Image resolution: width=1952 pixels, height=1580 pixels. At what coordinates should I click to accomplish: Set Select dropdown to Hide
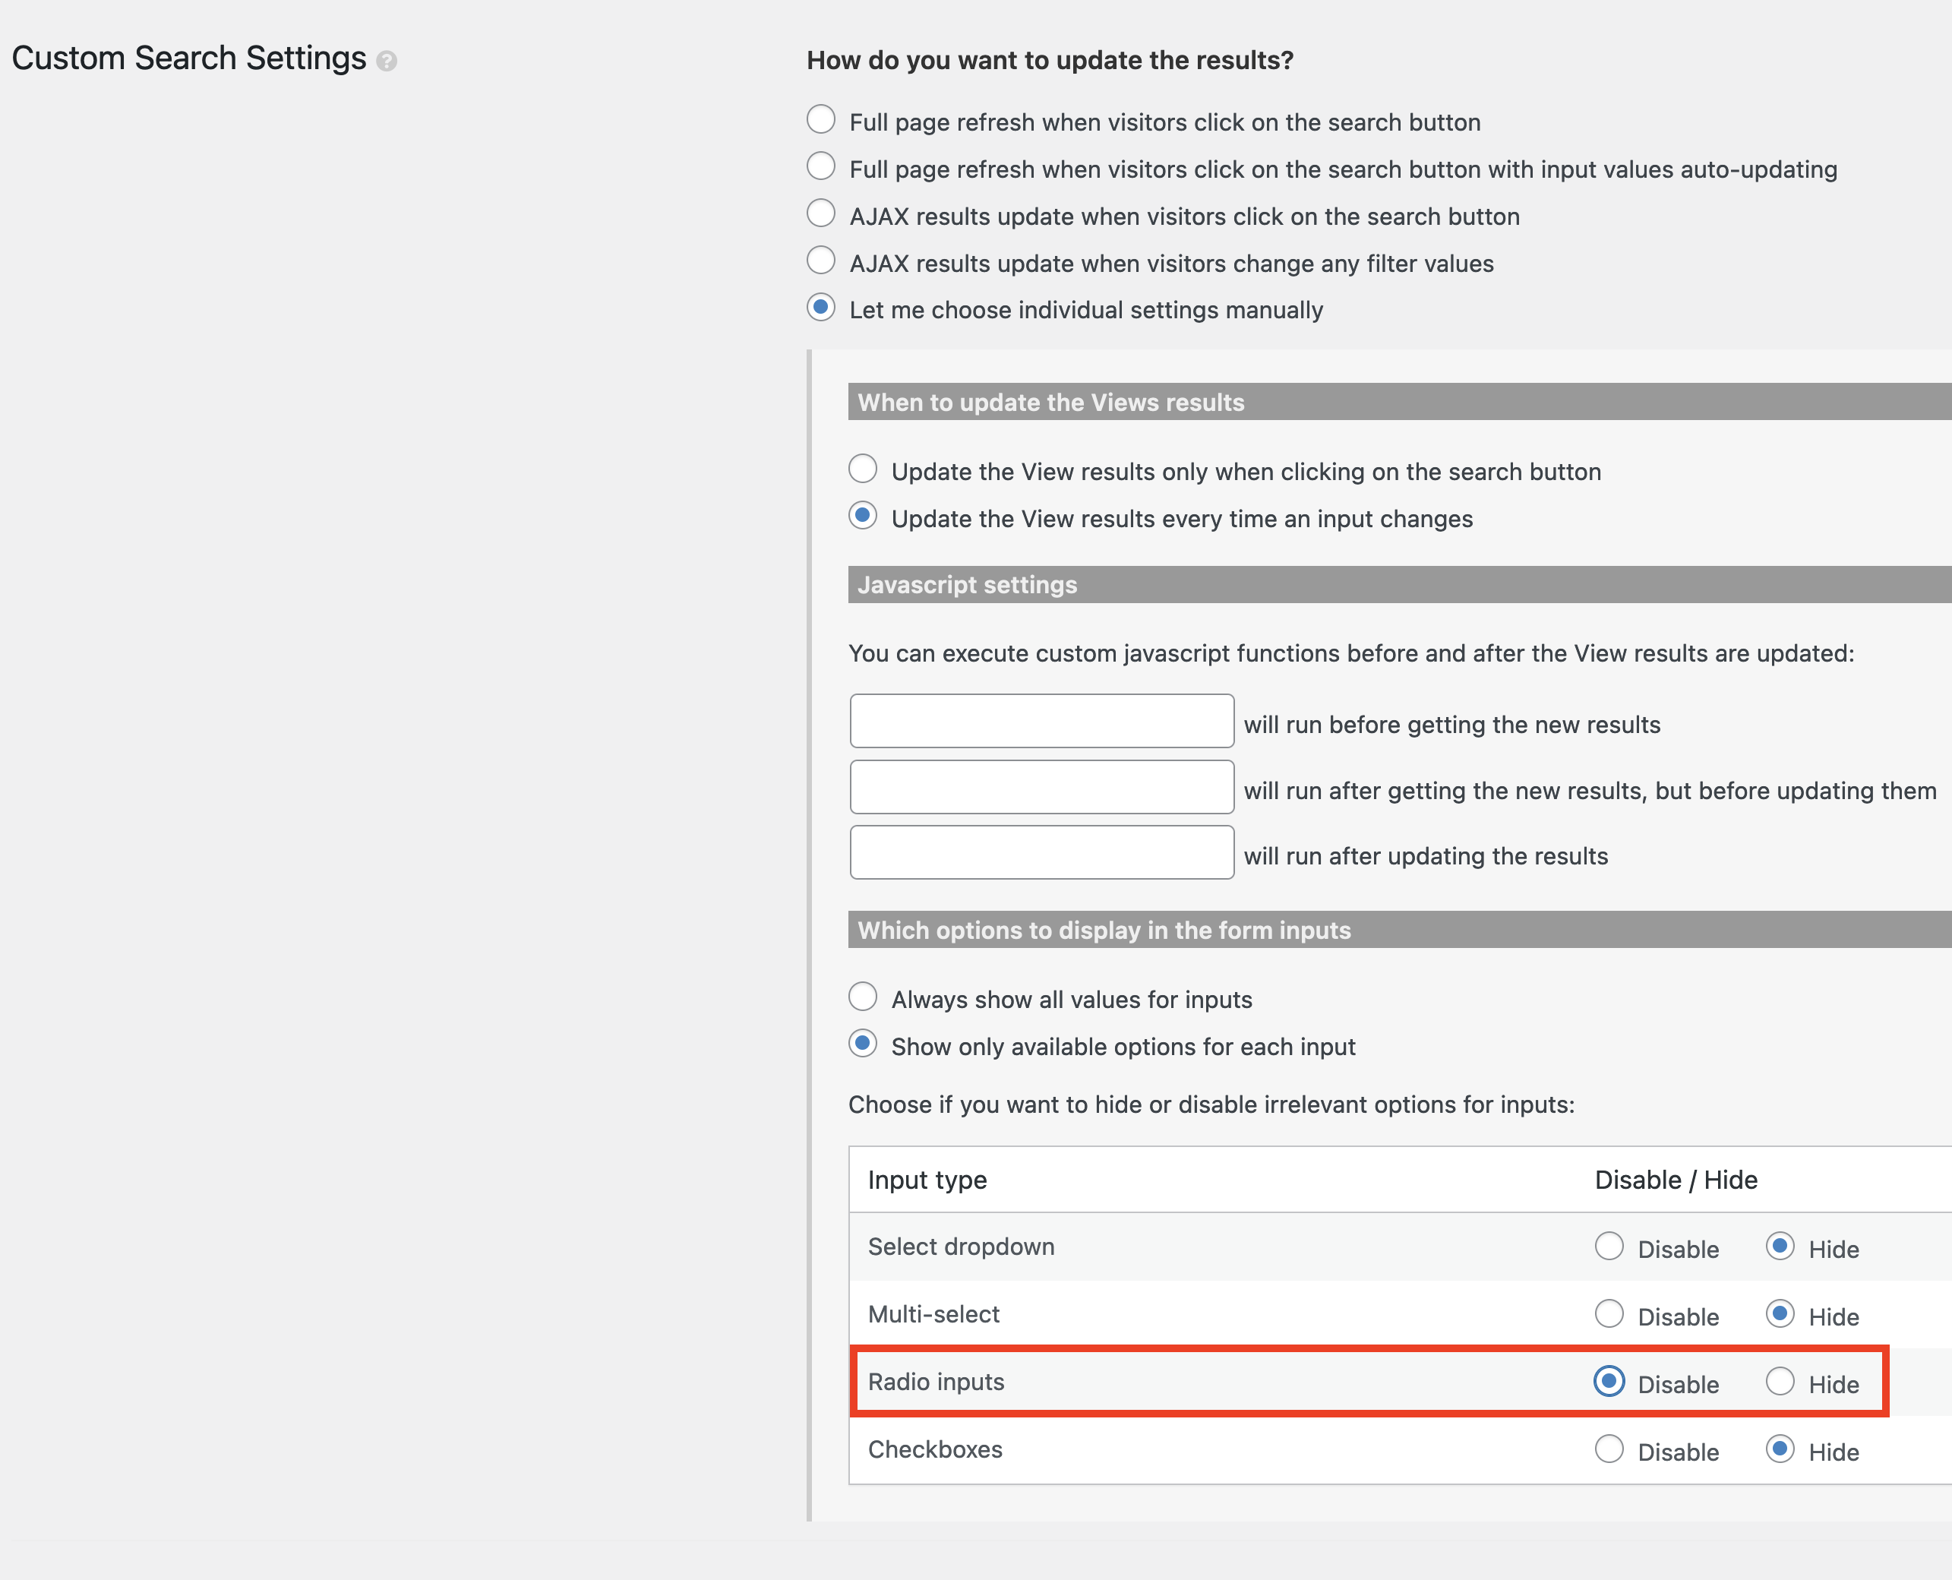coord(1780,1246)
